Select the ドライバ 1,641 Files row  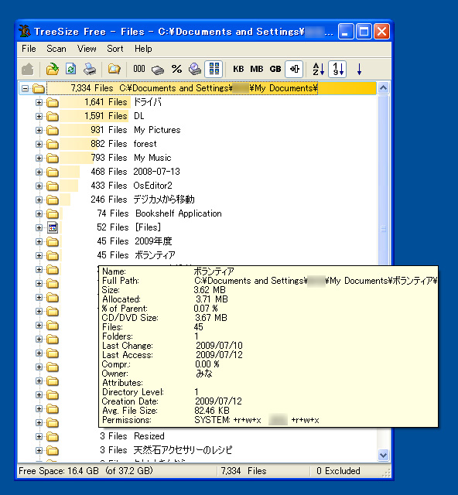pyautogui.click(x=111, y=102)
